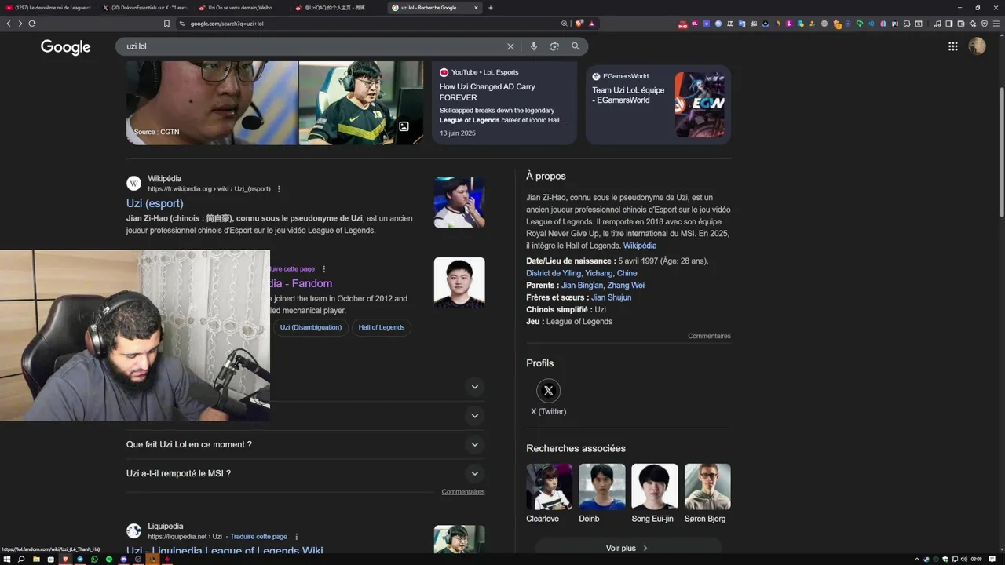Clear the Google search box text
Viewport: 1005px width, 565px height.
click(x=510, y=46)
